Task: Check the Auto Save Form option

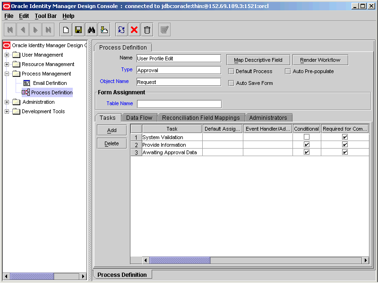Action: 231,83
